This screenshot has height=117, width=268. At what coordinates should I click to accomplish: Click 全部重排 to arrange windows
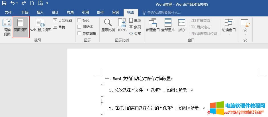(168, 25)
